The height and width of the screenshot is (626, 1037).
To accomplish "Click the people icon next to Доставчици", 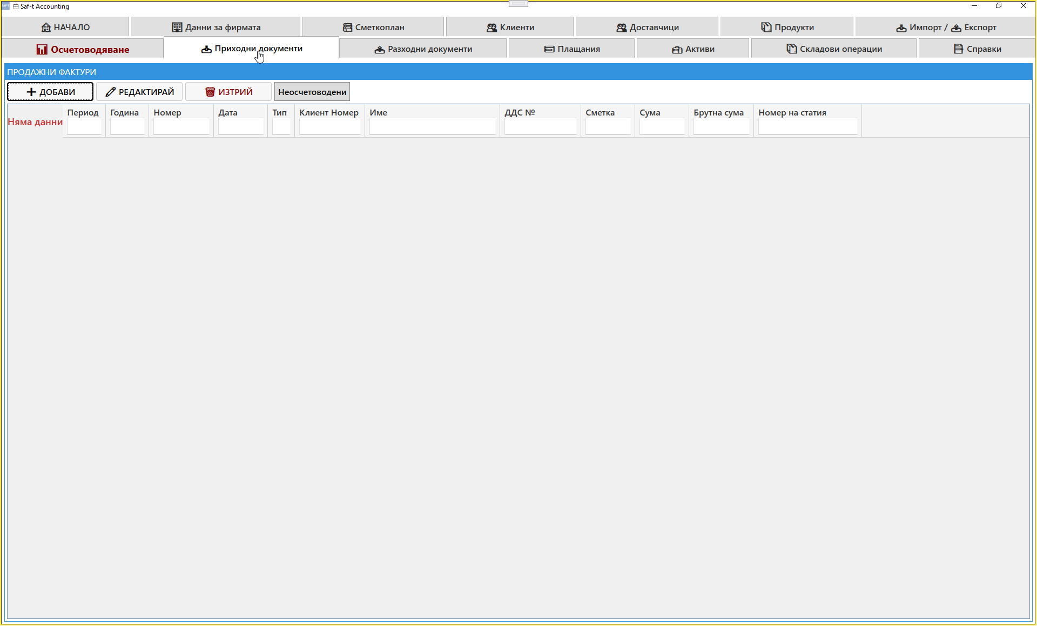I will [622, 28].
